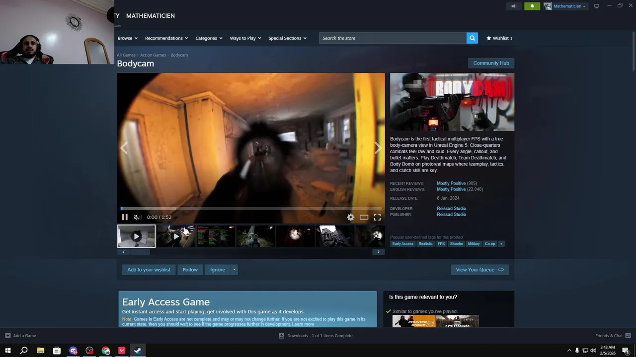Enter fullscreen on the trailer video
Screen dimensions: 636x357
pos(377,217)
